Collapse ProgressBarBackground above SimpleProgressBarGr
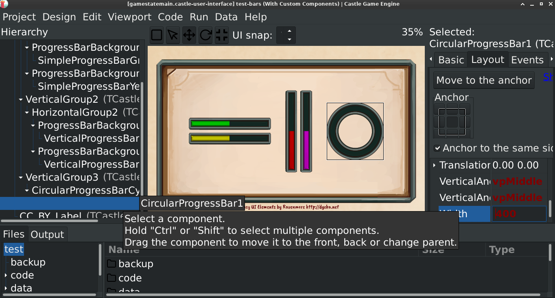 (27, 48)
